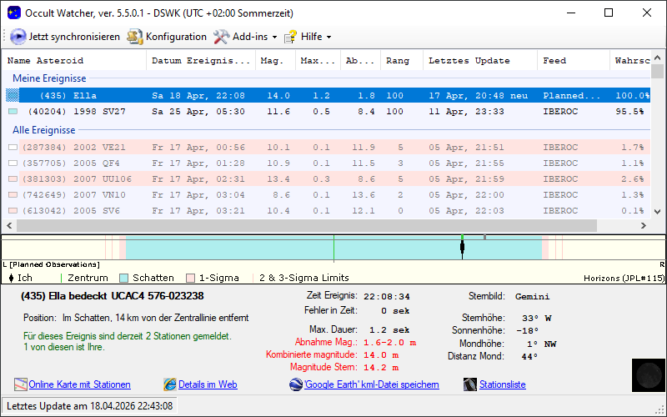Open the Add-ins menu

[250, 37]
